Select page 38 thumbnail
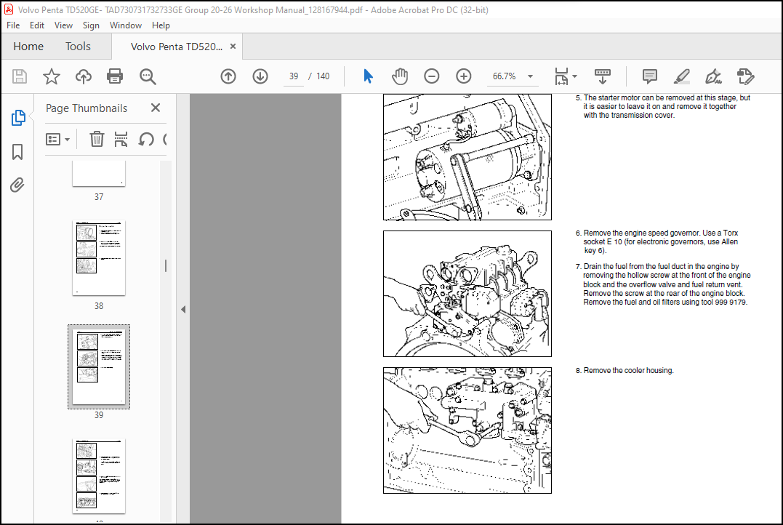This screenshot has height=525, width=783. (x=99, y=258)
